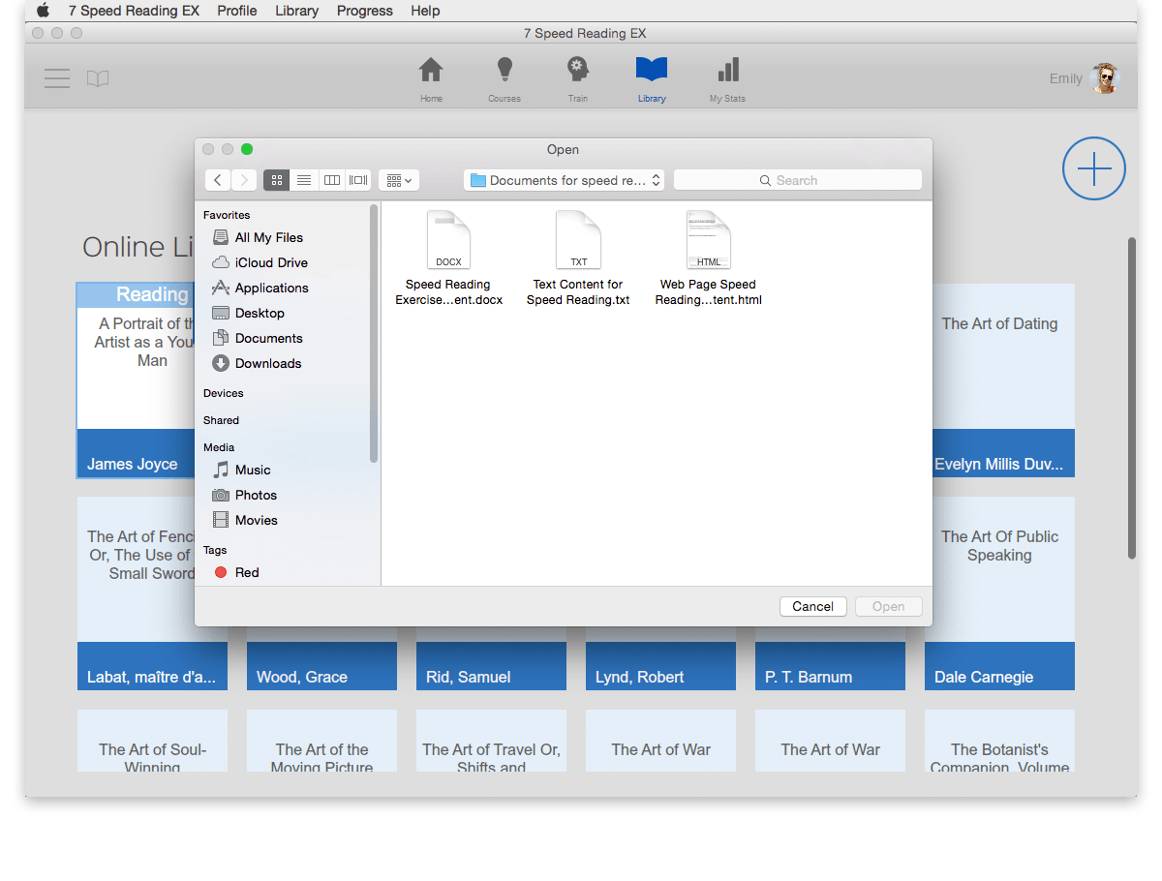Go back with the back arrow
This screenshot has height=881, width=1162.
[218, 180]
